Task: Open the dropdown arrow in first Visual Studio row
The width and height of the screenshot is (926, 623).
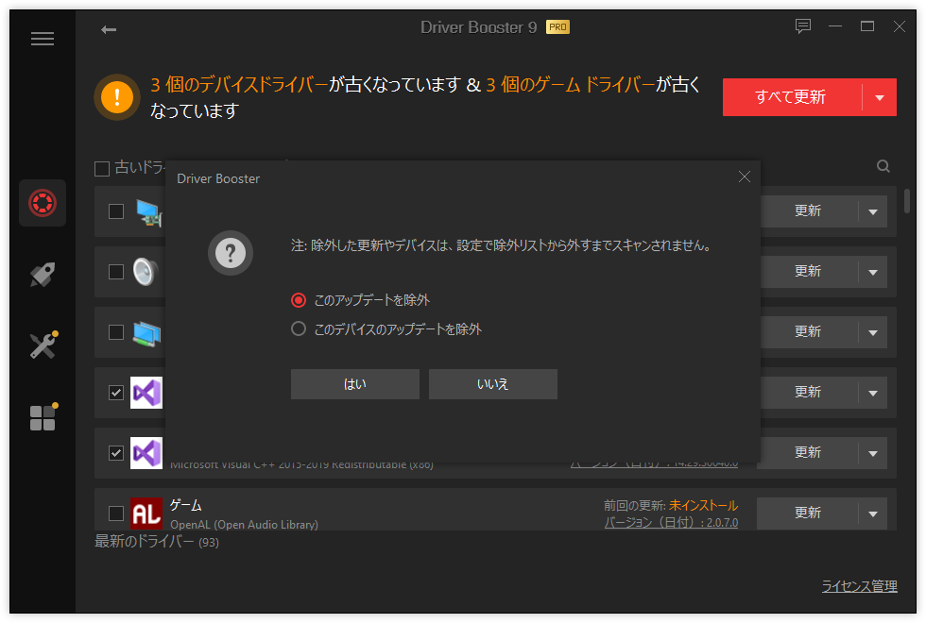Action: pyautogui.click(x=873, y=393)
